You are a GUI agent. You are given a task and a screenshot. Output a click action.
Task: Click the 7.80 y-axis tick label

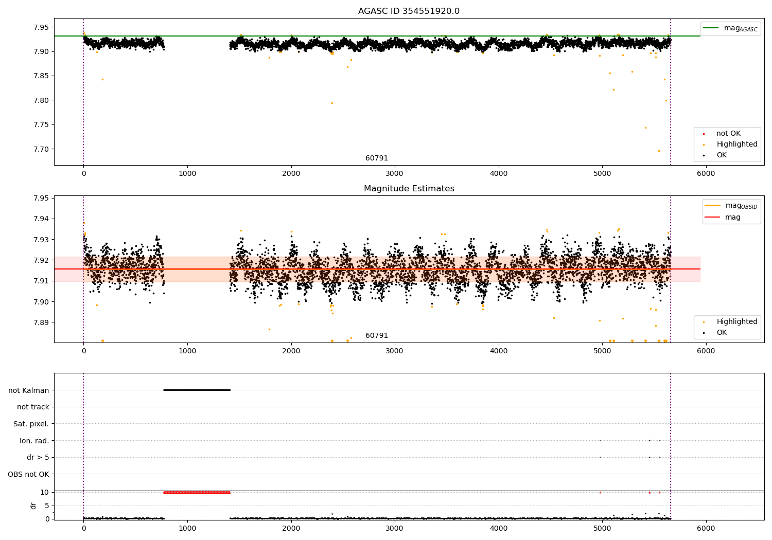click(x=41, y=100)
